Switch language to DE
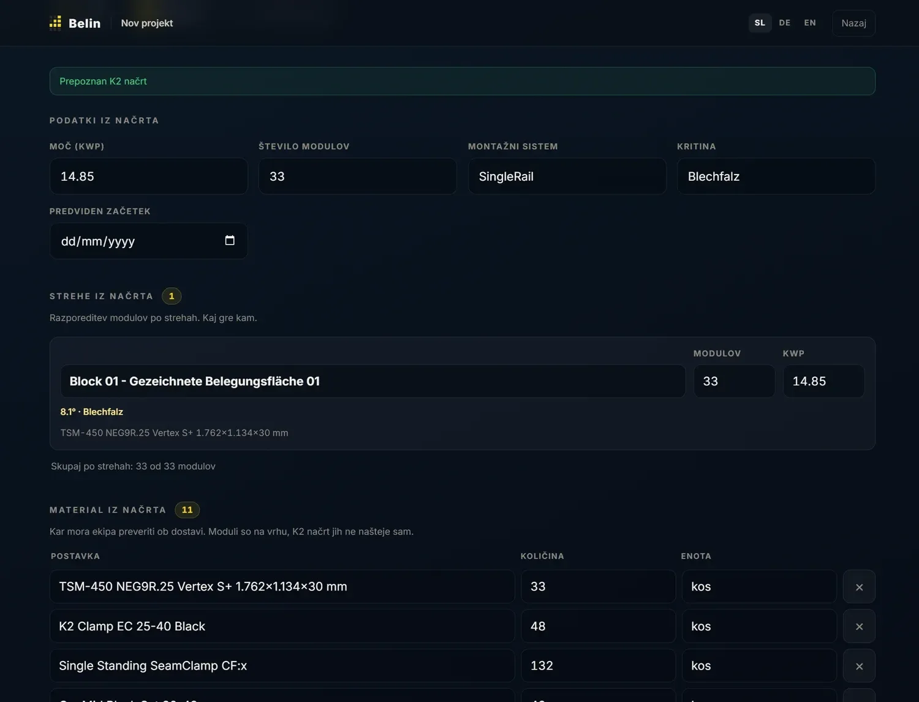This screenshot has height=702, width=919. (x=785, y=23)
